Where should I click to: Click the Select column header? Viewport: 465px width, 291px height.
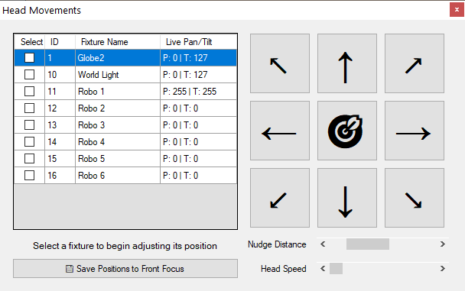point(30,42)
